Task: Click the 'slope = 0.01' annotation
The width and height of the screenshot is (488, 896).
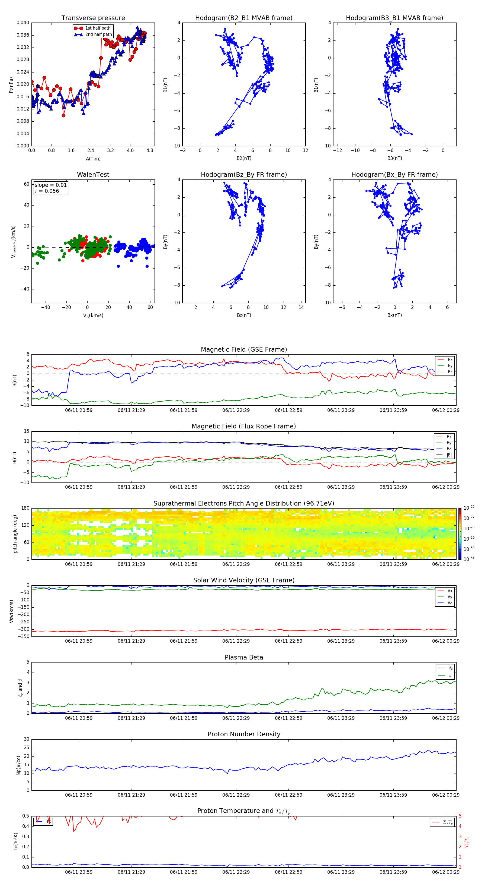Action: pyautogui.click(x=51, y=185)
